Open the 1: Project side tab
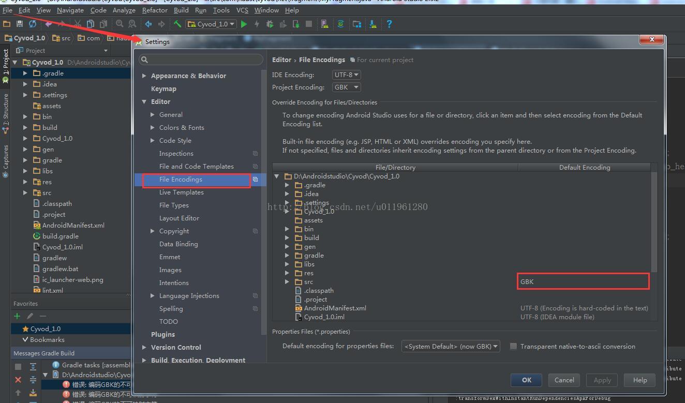This screenshot has height=403, width=685. click(5, 66)
